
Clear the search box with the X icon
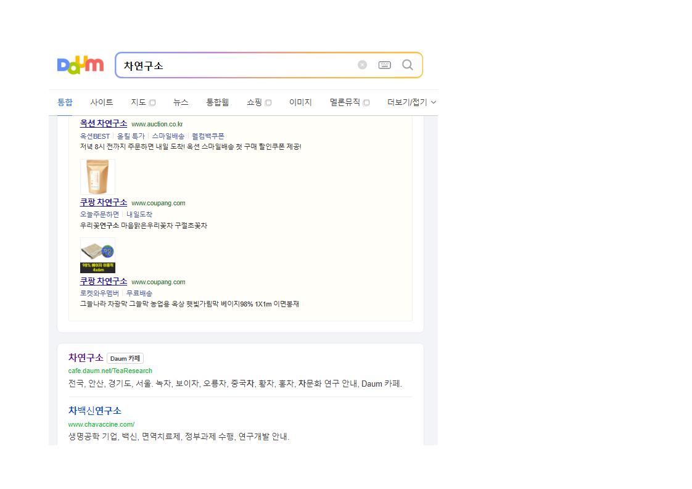click(362, 65)
